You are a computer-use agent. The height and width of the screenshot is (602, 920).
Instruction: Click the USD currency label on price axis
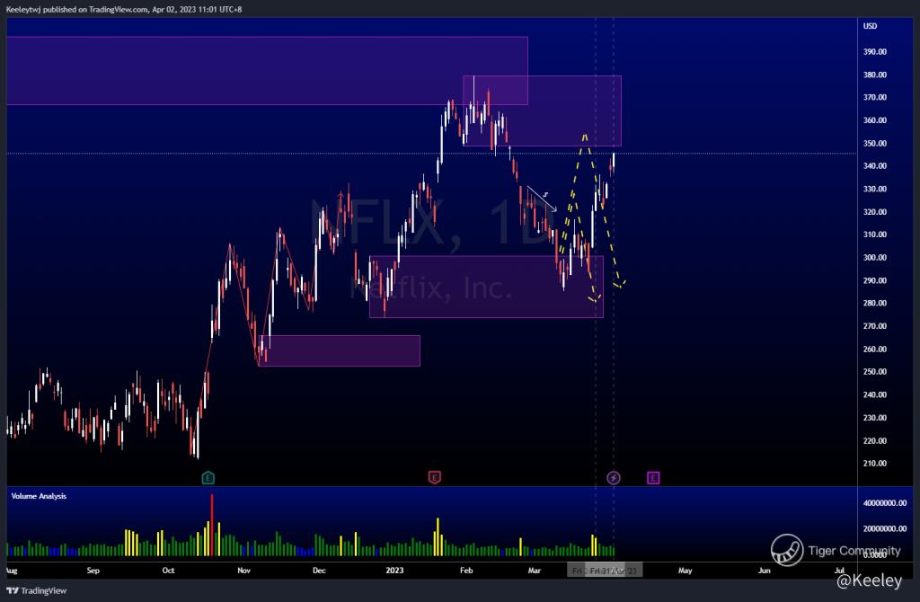coord(870,26)
